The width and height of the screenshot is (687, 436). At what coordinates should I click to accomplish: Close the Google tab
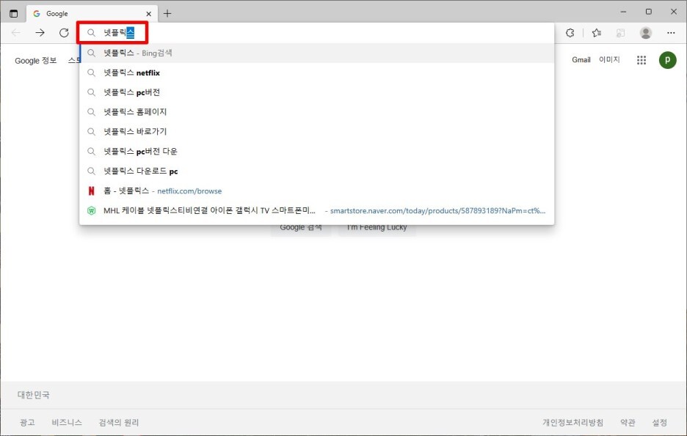(x=148, y=14)
